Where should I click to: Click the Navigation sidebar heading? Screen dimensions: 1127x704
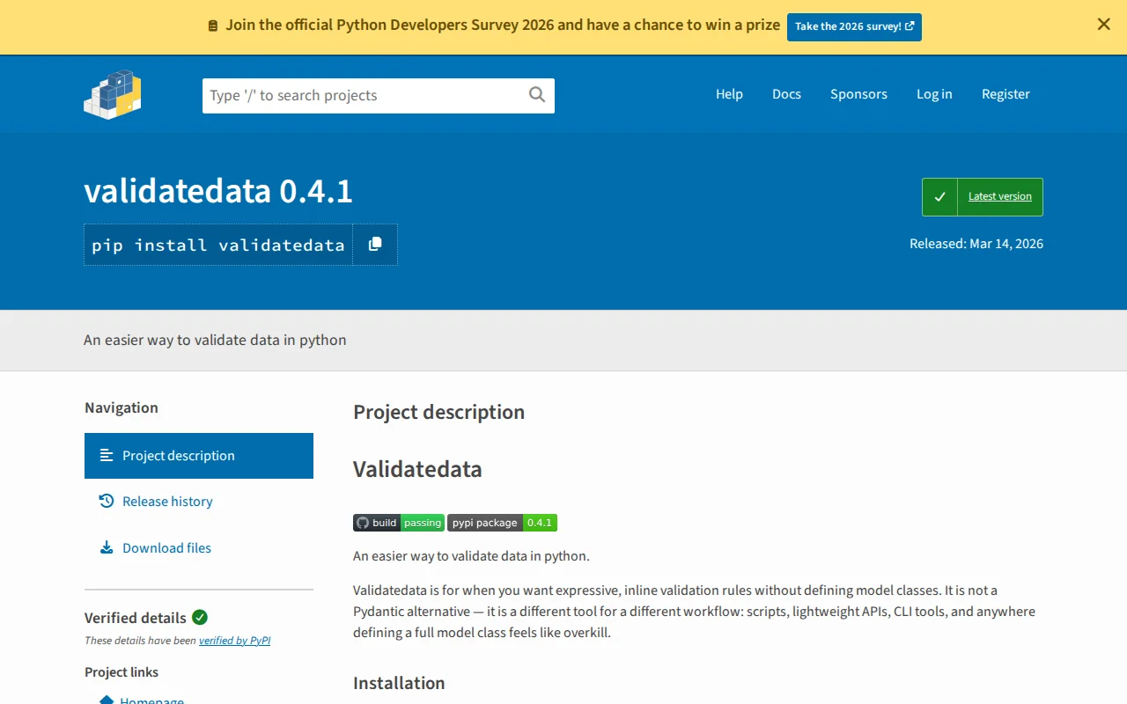pyautogui.click(x=122, y=407)
